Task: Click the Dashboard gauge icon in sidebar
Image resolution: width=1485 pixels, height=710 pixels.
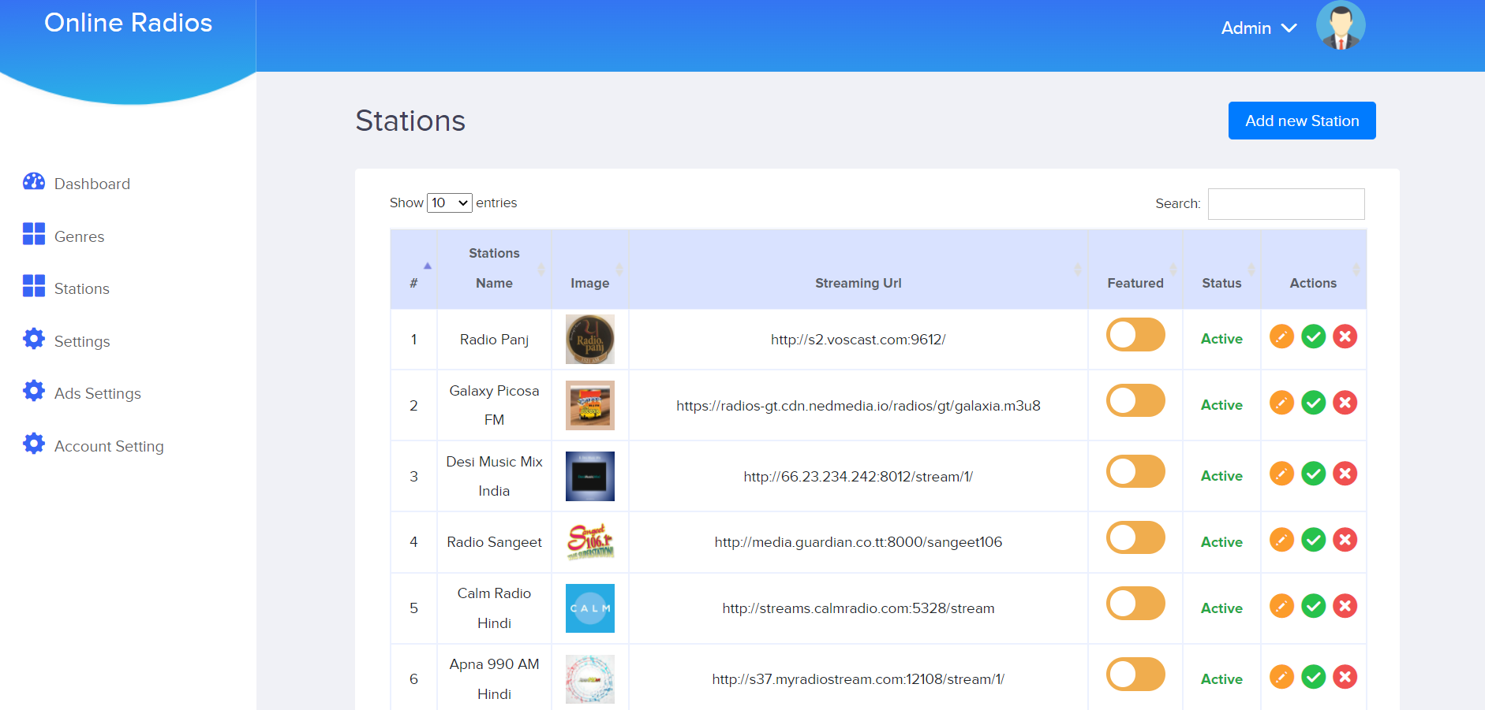Action: tap(34, 182)
